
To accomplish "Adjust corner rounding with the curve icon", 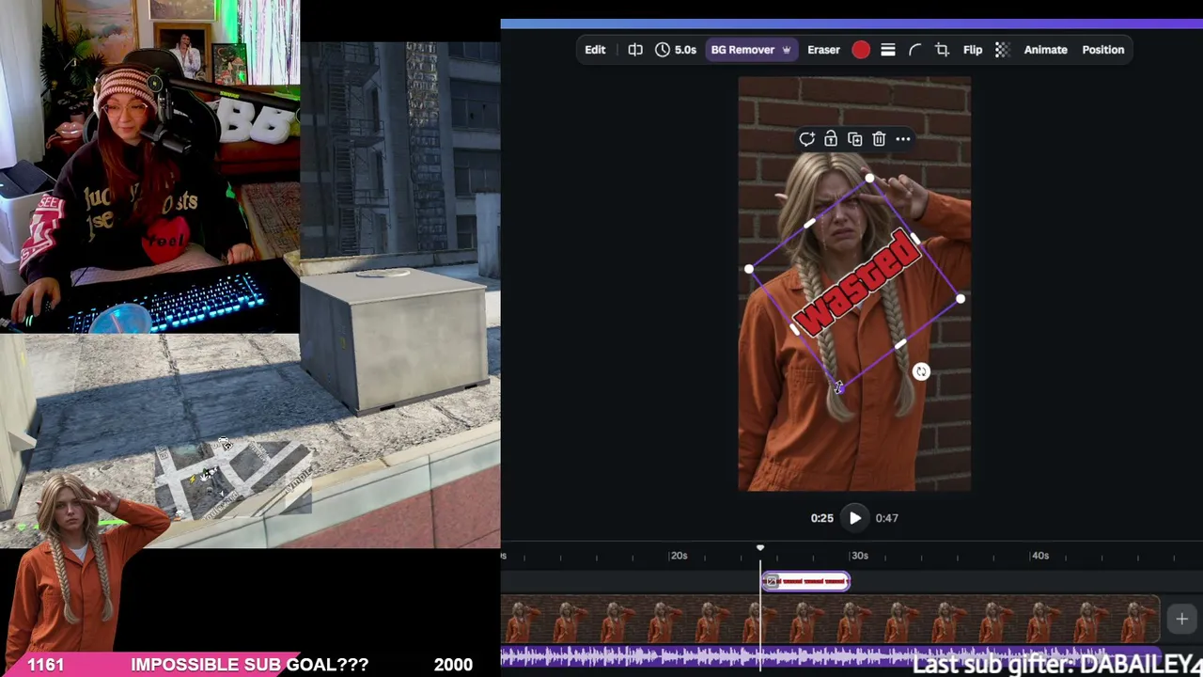I will tap(914, 50).
